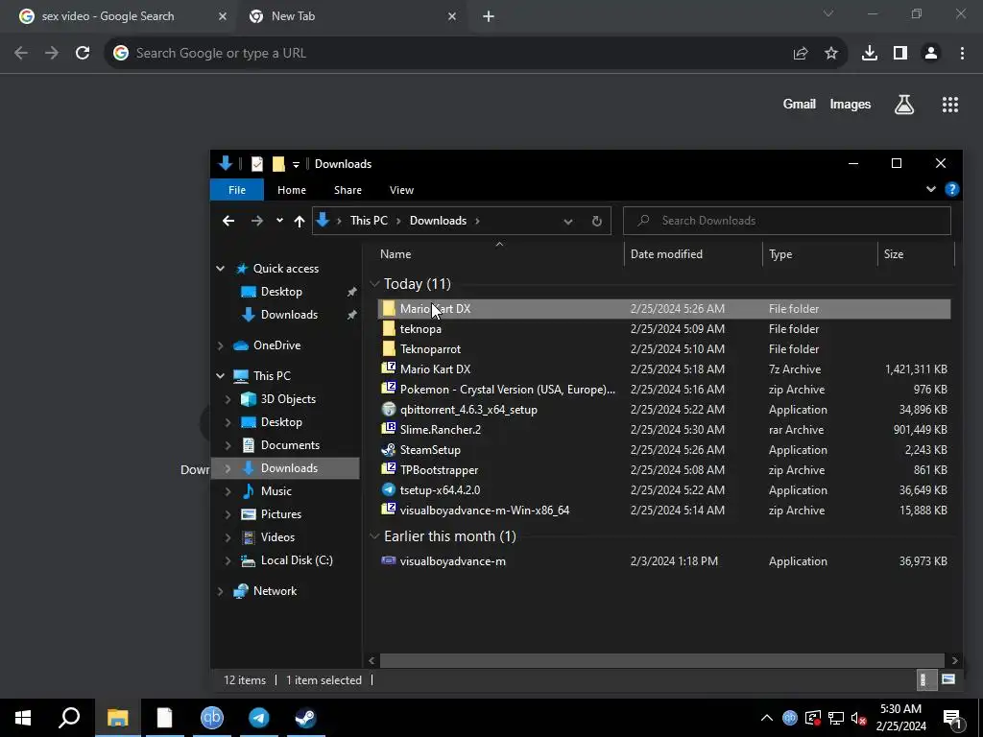
Task: Open the Customize Quick Access Toolbar dropdown
Action: pyautogui.click(x=296, y=165)
